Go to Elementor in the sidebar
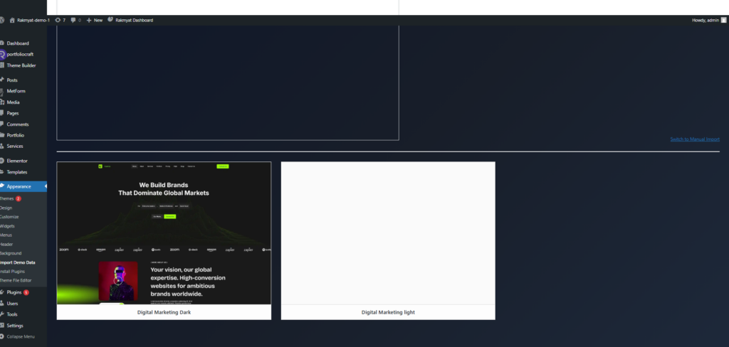The height and width of the screenshot is (347, 729). coord(17,161)
